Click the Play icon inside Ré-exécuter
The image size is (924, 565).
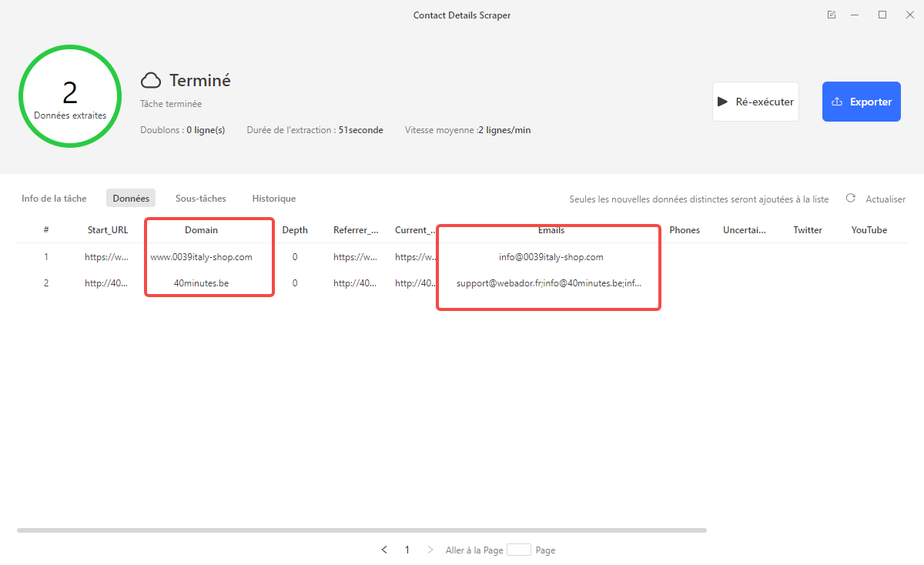pos(722,102)
